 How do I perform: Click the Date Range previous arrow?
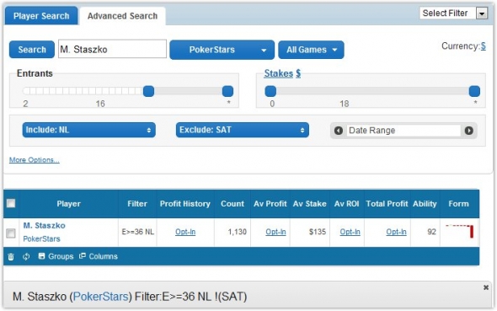tap(339, 131)
